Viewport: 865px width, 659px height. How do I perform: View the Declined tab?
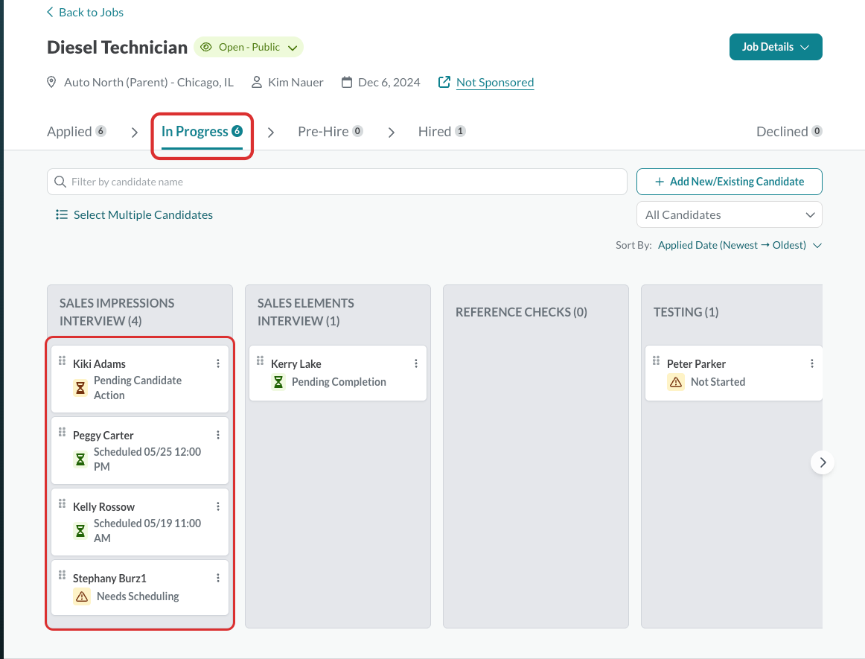789,131
